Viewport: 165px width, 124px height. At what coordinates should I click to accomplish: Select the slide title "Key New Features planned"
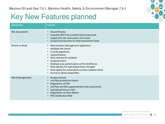pyautogui.click(x=54, y=17)
